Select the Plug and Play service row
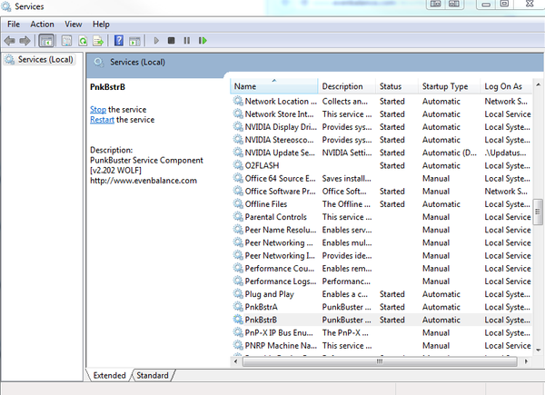 tap(272, 294)
